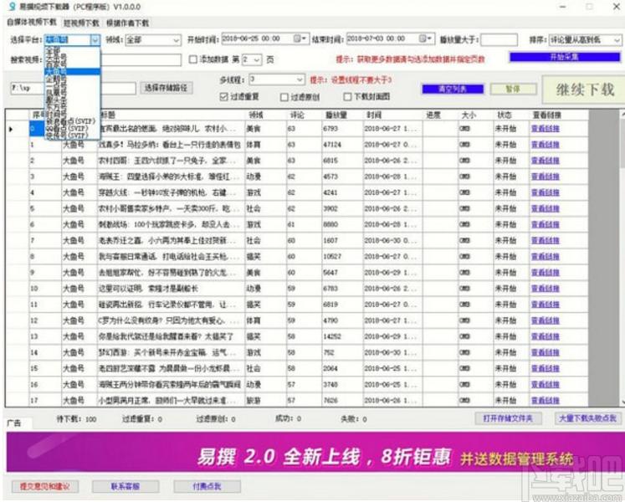Open storage folder via 打开存储文件夹
This screenshot has width=625, height=502.
pos(508,418)
